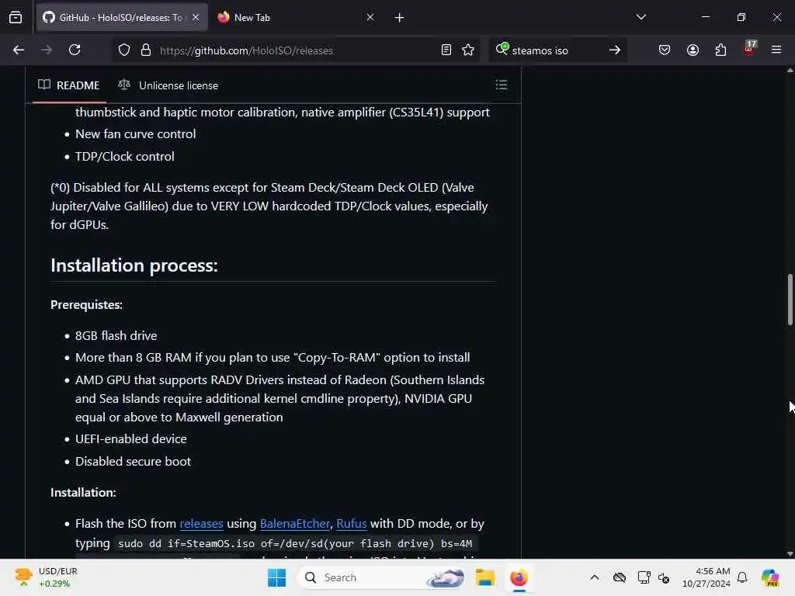Open the BalenaEtcher link
The width and height of the screenshot is (795, 596).
click(x=294, y=524)
